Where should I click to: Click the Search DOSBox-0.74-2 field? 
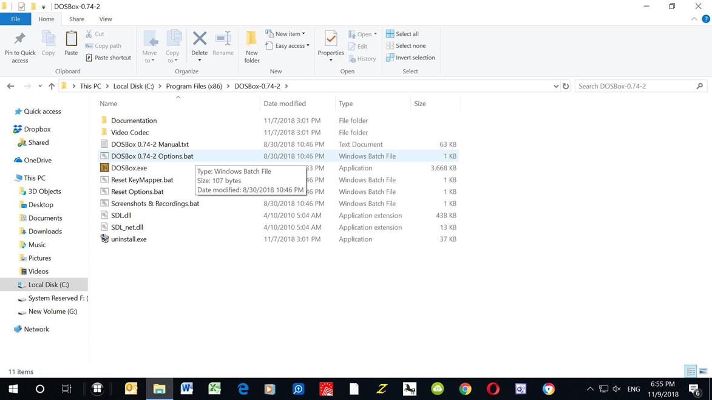pyautogui.click(x=634, y=86)
